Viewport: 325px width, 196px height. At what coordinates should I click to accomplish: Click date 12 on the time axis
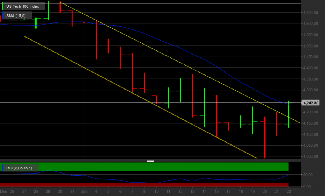point(181,192)
